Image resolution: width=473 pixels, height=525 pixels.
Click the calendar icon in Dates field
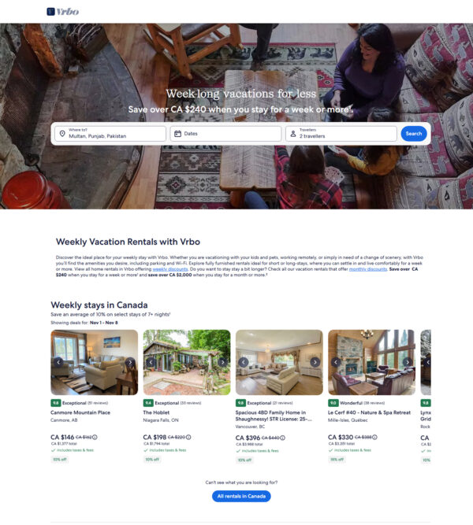pyautogui.click(x=177, y=134)
